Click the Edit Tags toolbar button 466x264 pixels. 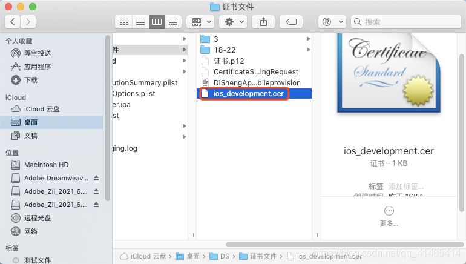pyautogui.click(x=291, y=22)
